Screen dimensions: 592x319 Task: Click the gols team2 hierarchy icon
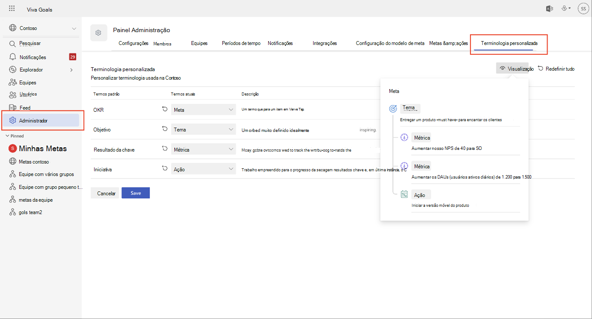tap(12, 212)
